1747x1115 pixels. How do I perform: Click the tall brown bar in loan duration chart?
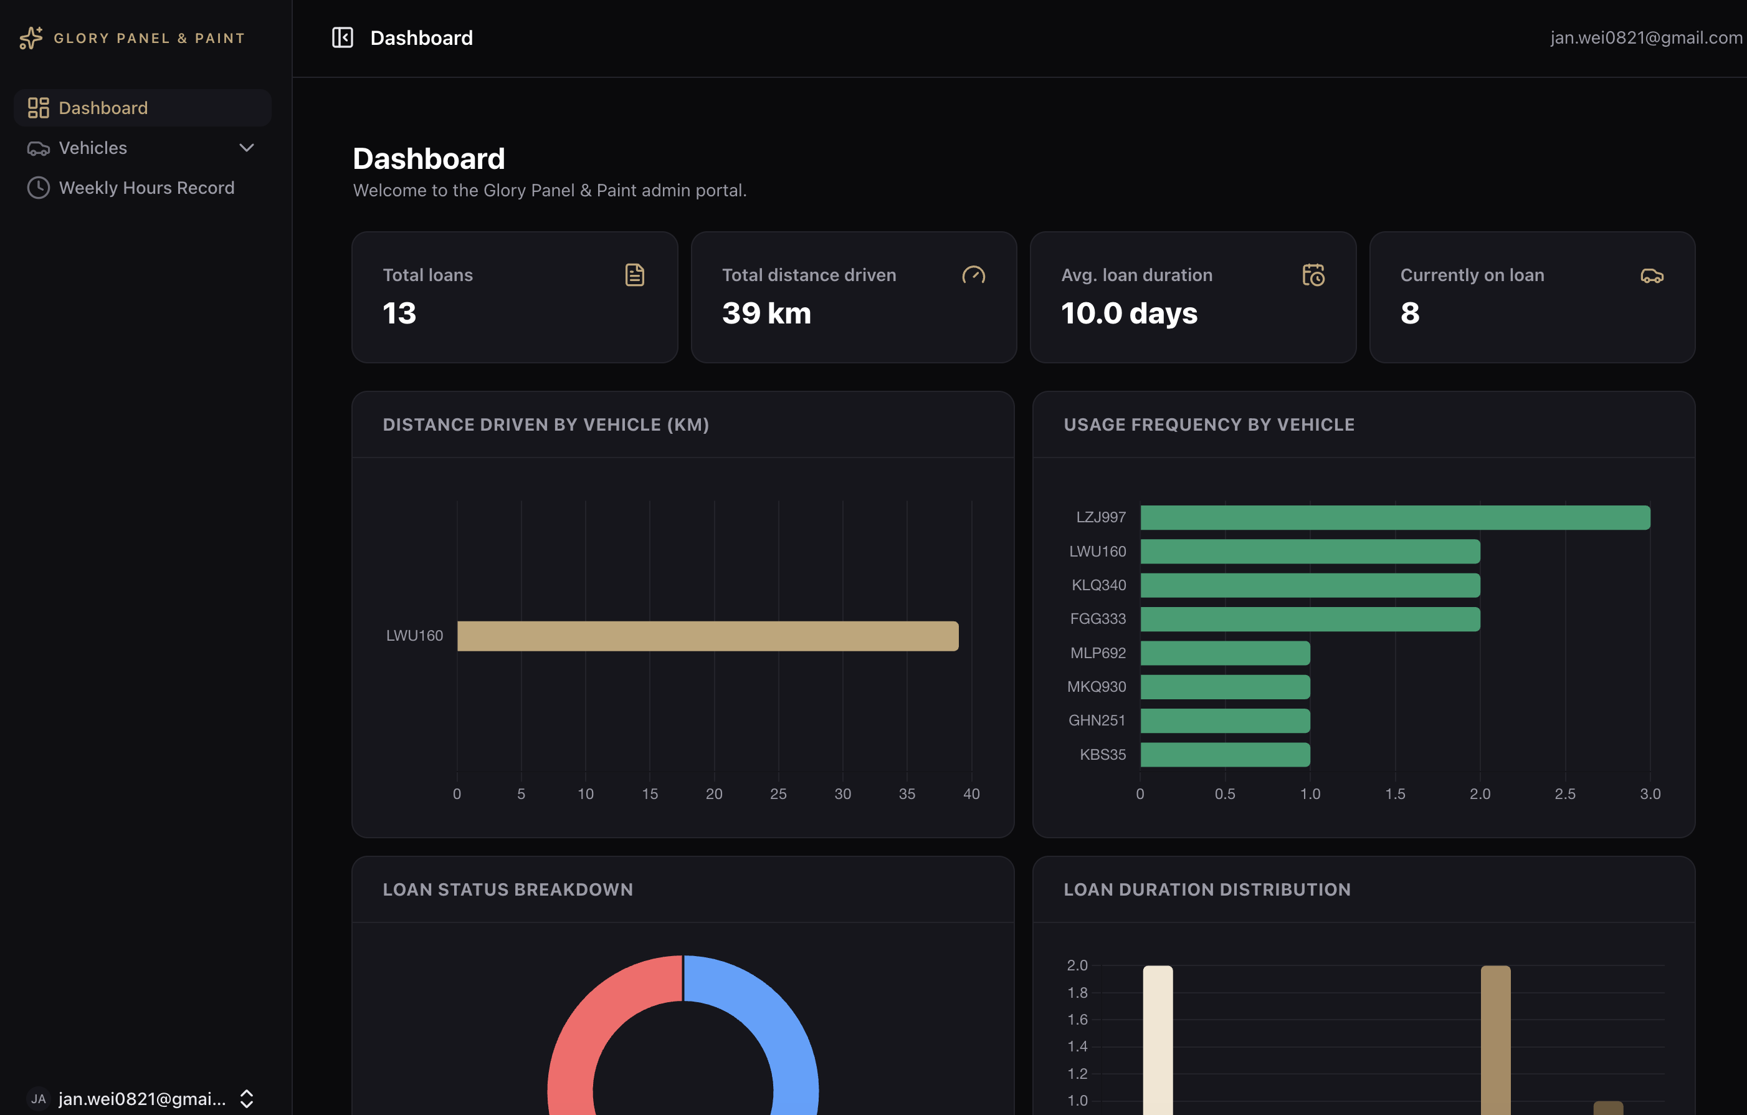(x=1496, y=1040)
